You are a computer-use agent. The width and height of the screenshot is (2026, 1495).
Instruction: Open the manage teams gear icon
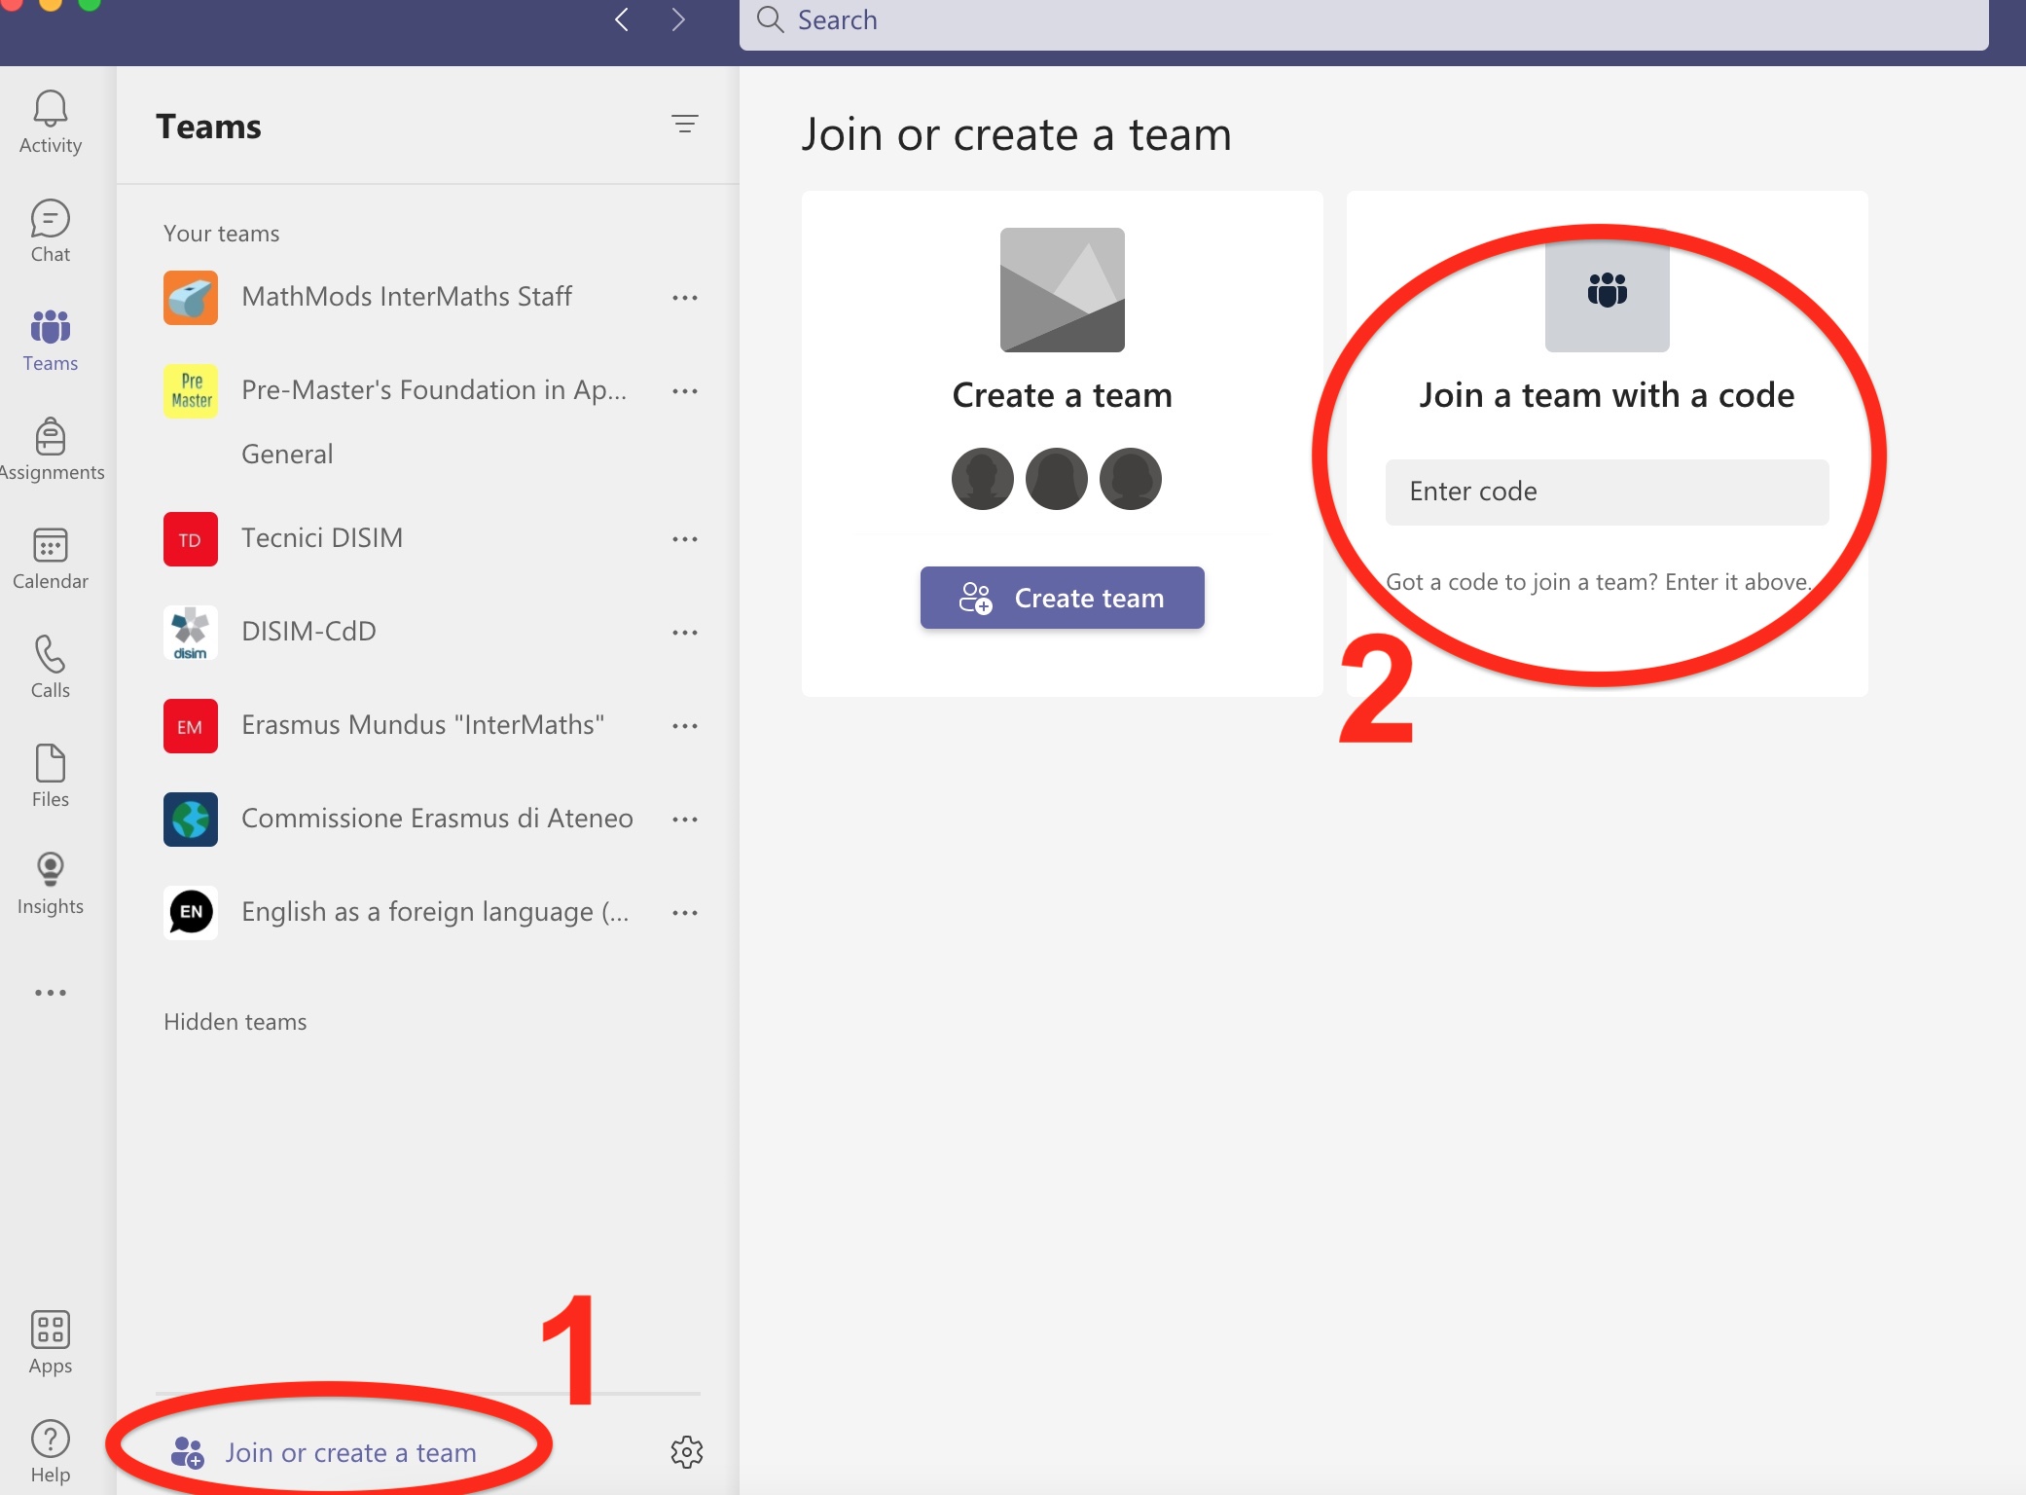click(x=687, y=1451)
